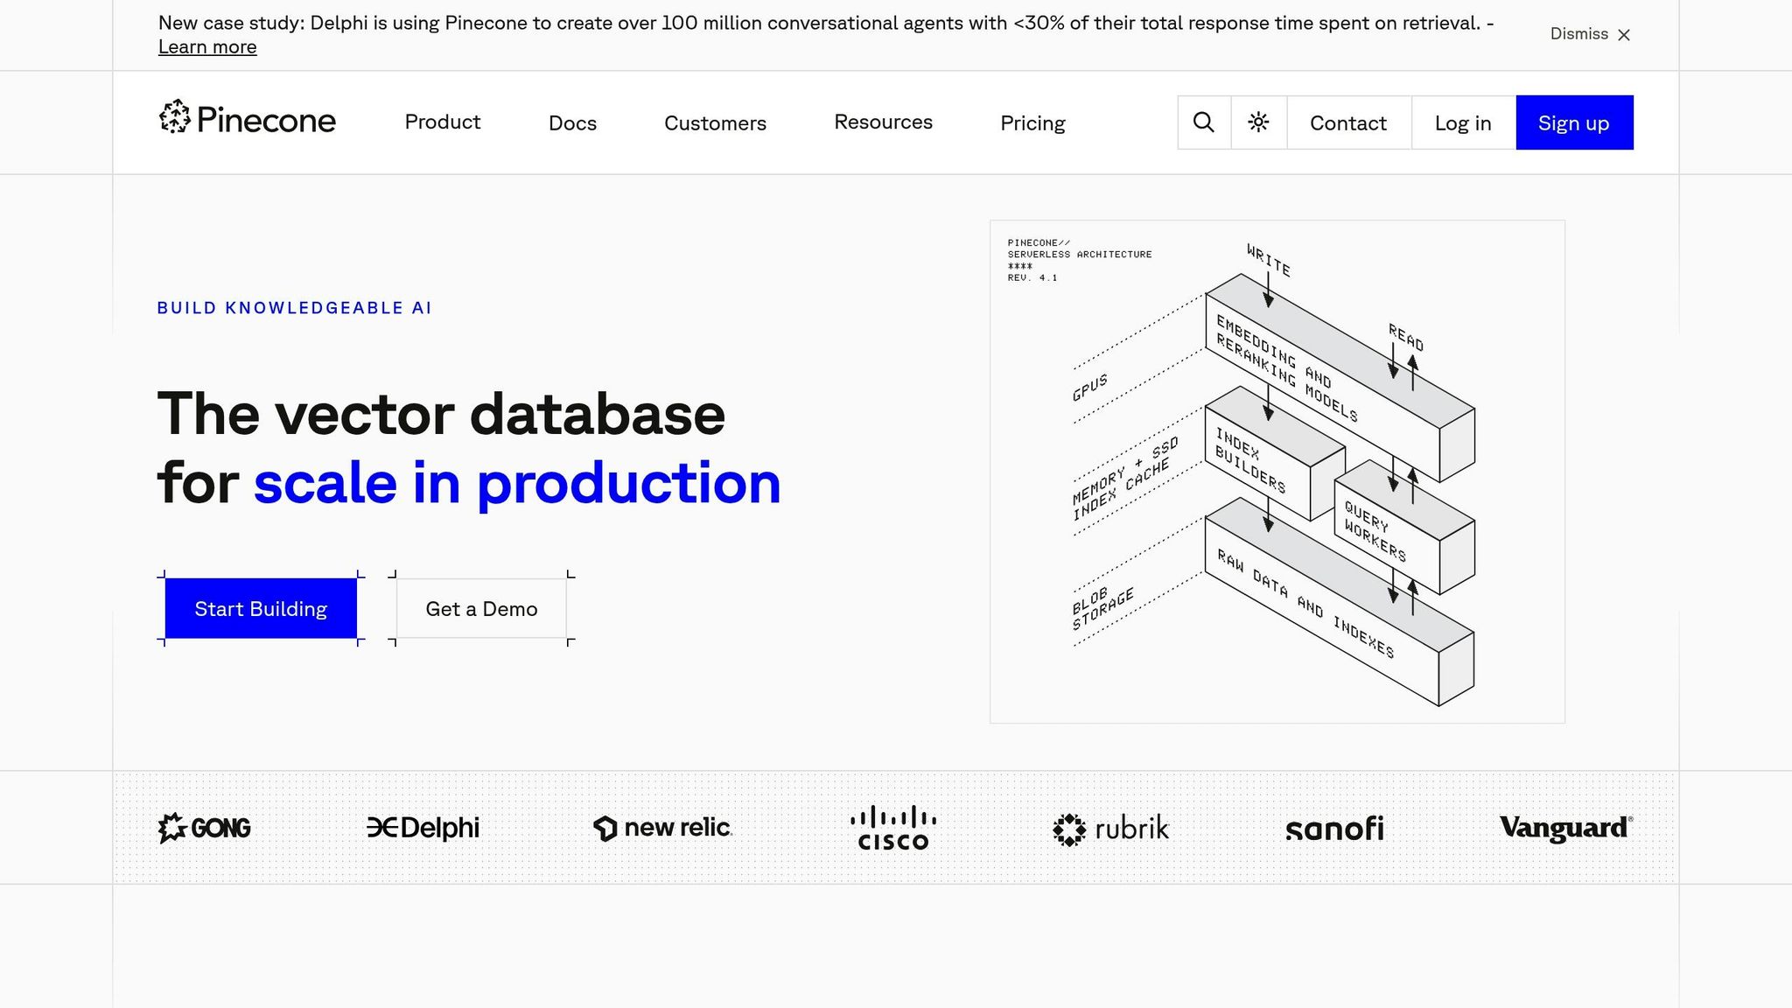The image size is (1792, 1008).
Task: Dismiss the case study banner
Action: (x=1590, y=34)
